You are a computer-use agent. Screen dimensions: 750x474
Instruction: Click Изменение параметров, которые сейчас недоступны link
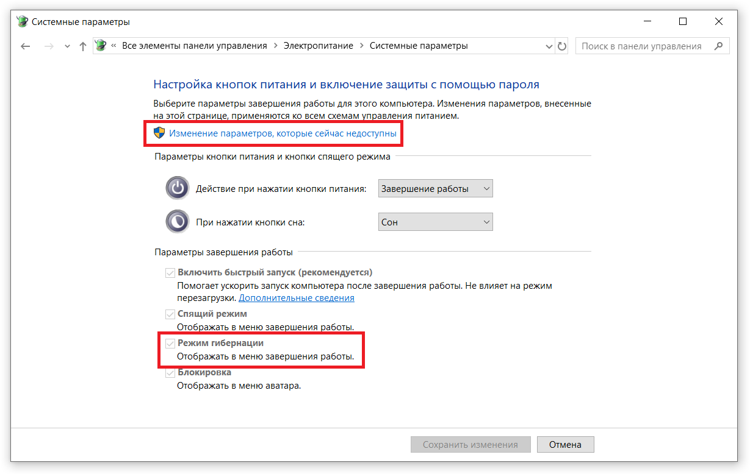coord(283,133)
